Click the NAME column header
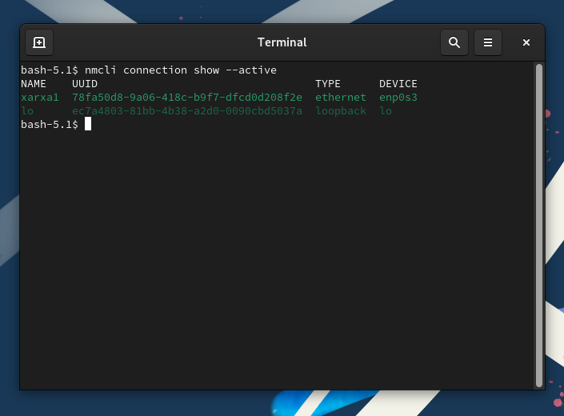564x416 pixels. [34, 84]
